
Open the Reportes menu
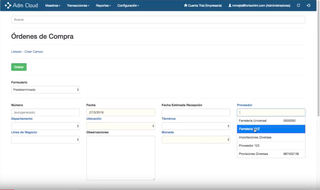click(103, 5)
